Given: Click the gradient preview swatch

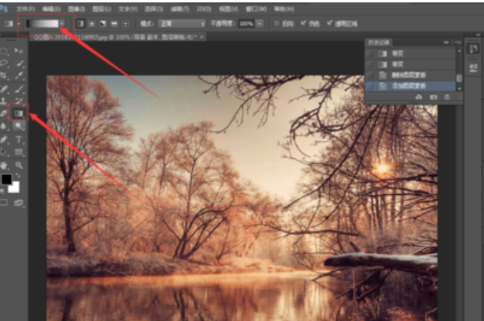Looking at the screenshot, I should point(43,24).
